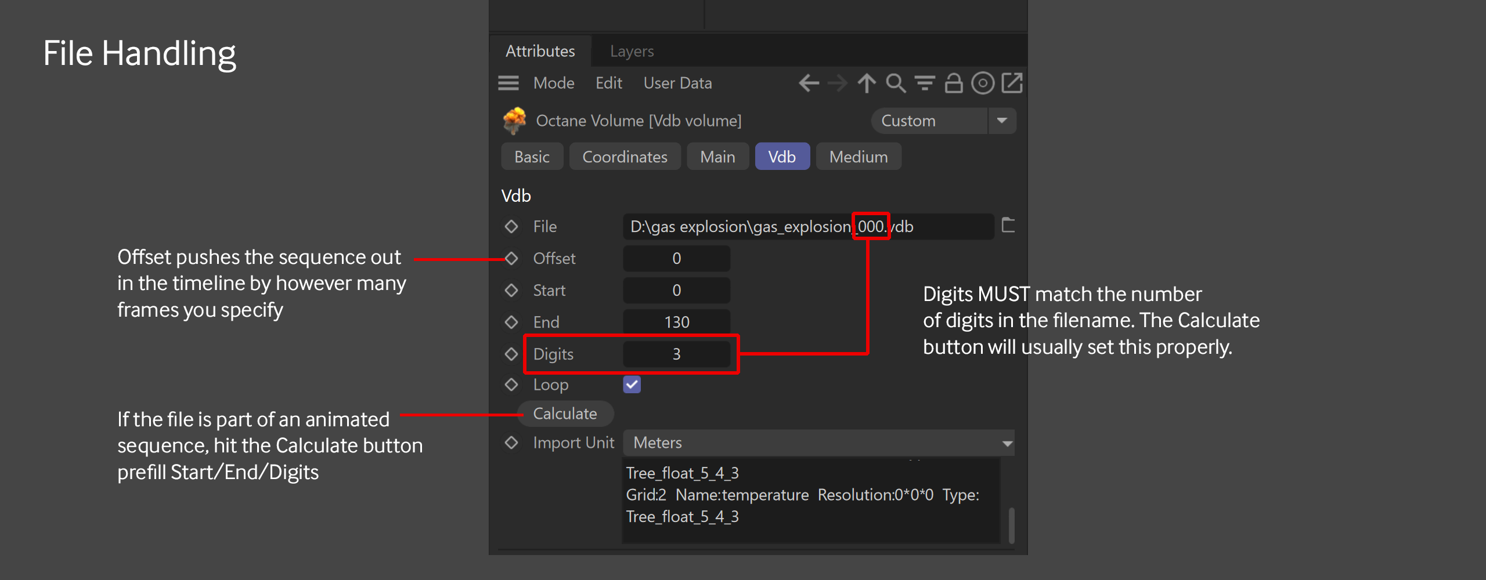Click the filter icon in Attributes toolbar
Viewport: 1486px width, 580px height.
coord(925,84)
